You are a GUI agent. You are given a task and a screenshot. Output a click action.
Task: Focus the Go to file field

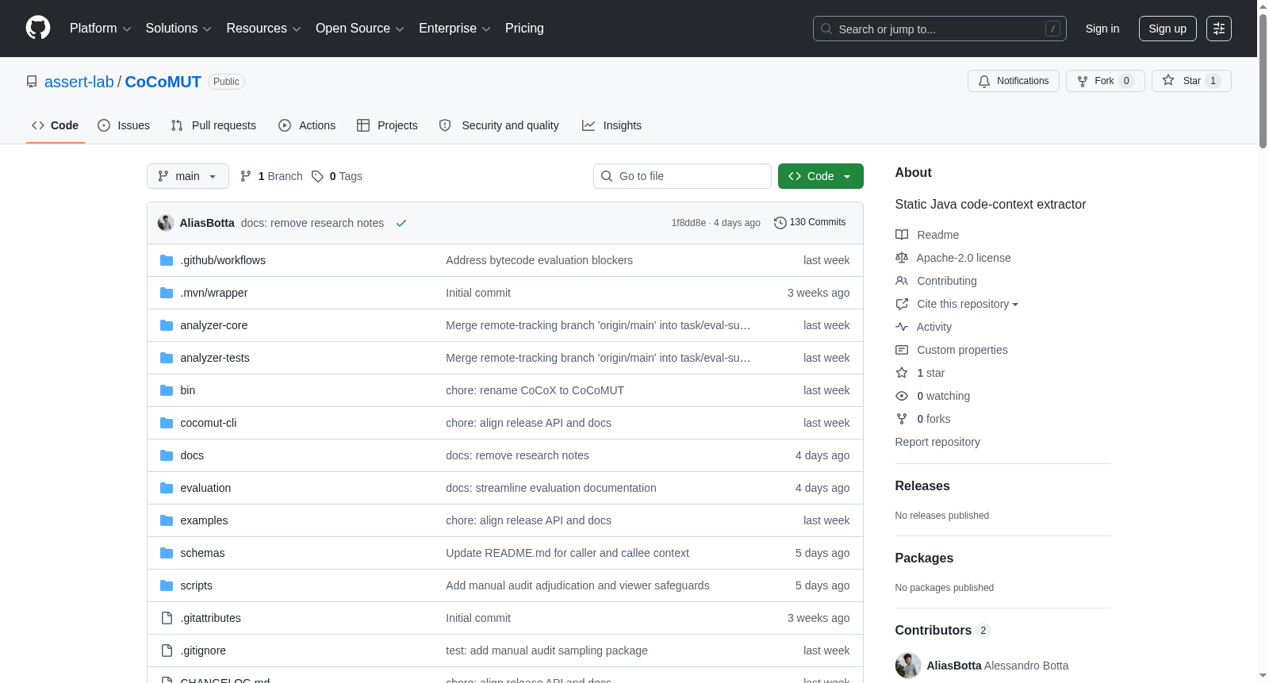click(x=682, y=176)
